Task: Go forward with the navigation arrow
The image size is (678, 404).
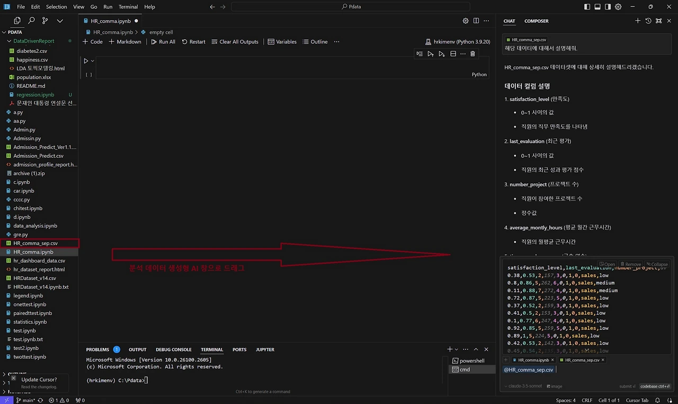Action: [x=223, y=7]
